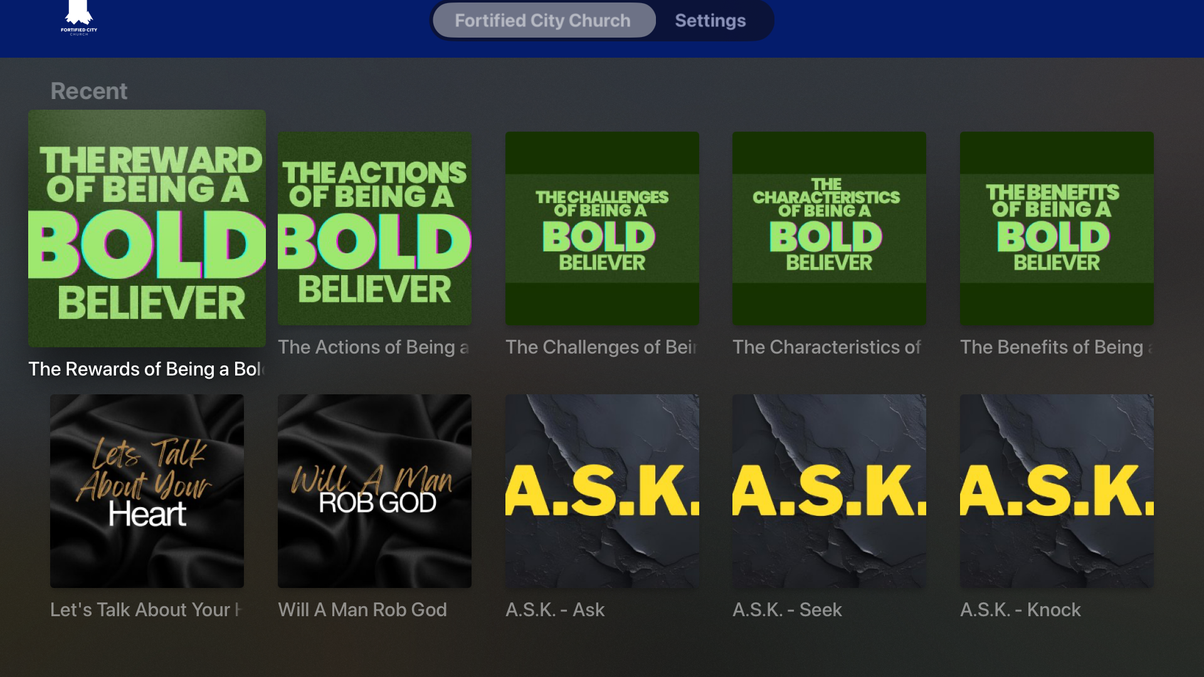Click 'Let's Talk About Your' title text
This screenshot has width=1204, height=677.
[x=146, y=610]
